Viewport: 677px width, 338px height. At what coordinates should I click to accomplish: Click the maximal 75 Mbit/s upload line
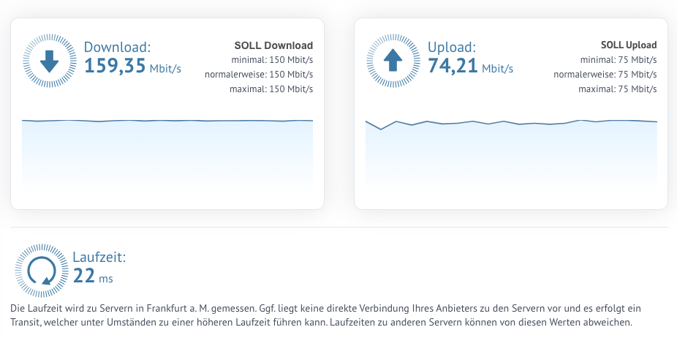(x=617, y=89)
